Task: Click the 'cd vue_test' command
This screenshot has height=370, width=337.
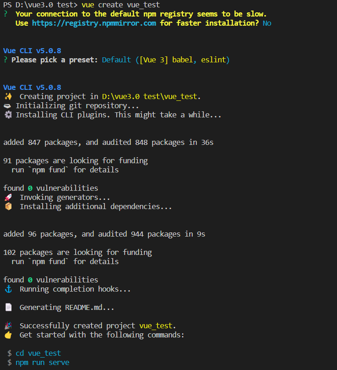Action: point(38,353)
